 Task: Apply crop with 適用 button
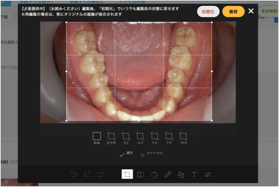click(126, 154)
